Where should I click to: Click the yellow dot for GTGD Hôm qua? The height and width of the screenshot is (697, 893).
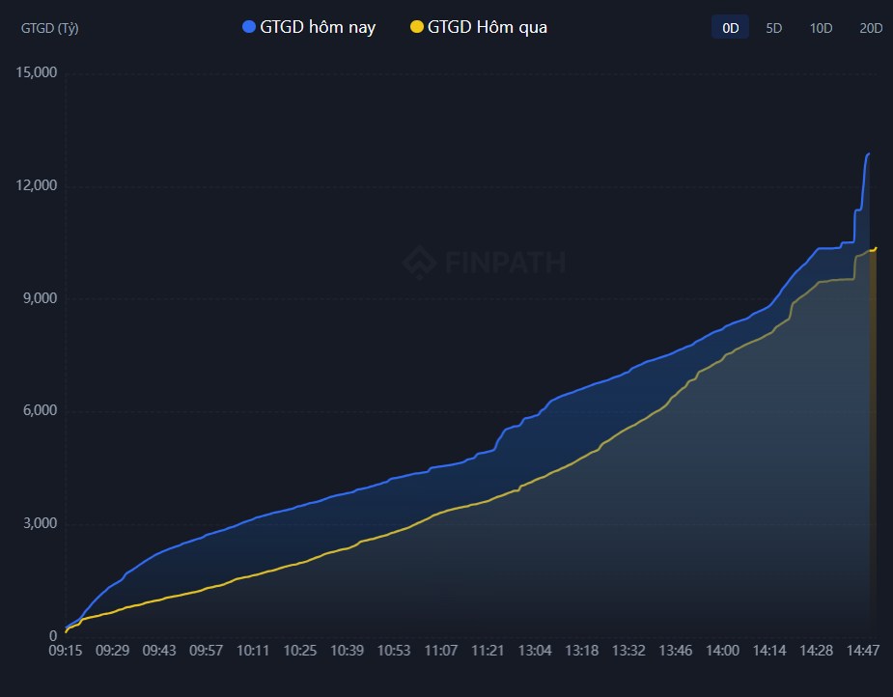tap(417, 27)
